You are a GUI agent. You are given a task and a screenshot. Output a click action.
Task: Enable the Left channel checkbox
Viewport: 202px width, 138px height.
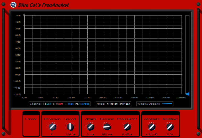point(45,104)
